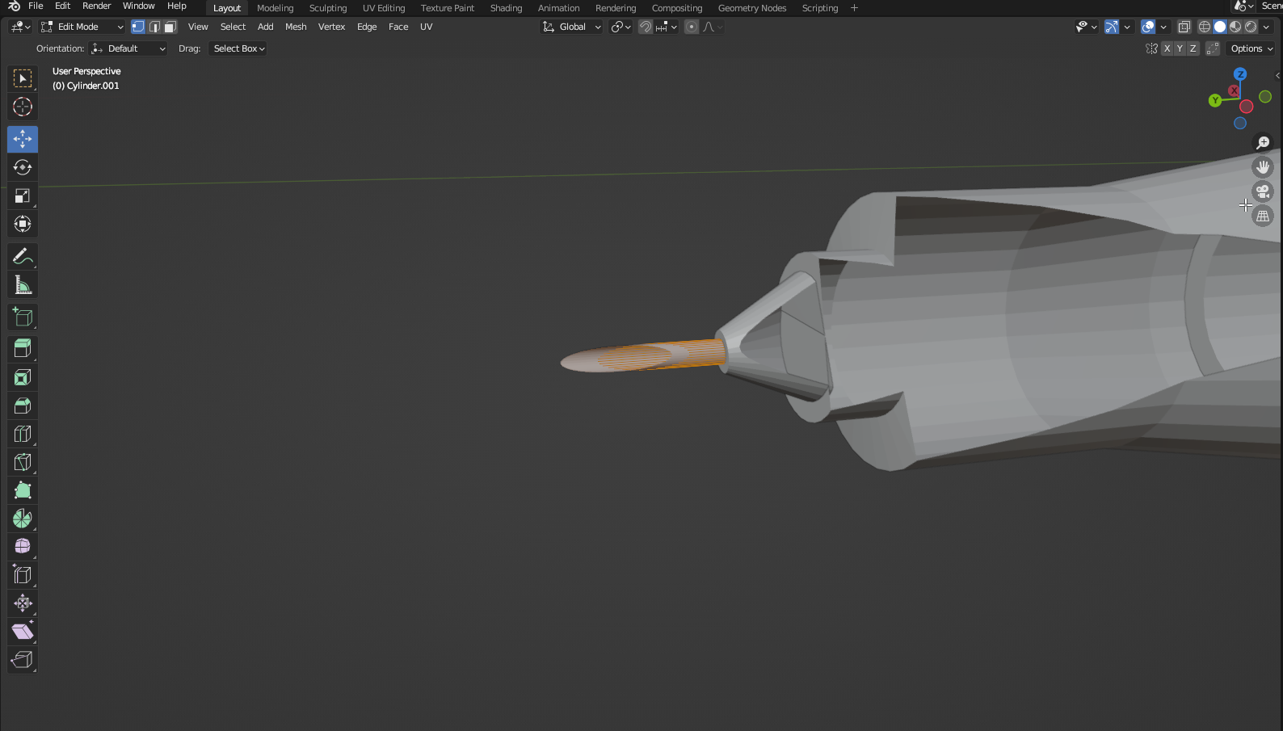1283x731 pixels.
Task: Select the Spin tool
Action: pyautogui.click(x=23, y=519)
